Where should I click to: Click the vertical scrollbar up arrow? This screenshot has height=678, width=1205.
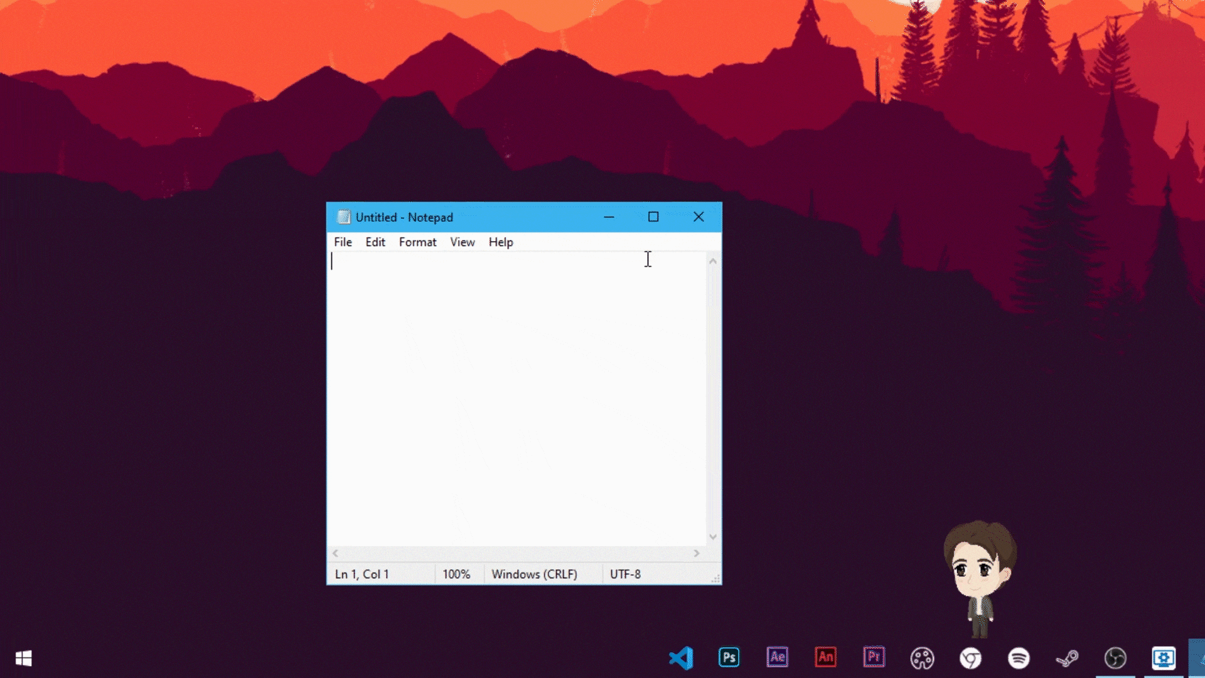(x=713, y=261)
